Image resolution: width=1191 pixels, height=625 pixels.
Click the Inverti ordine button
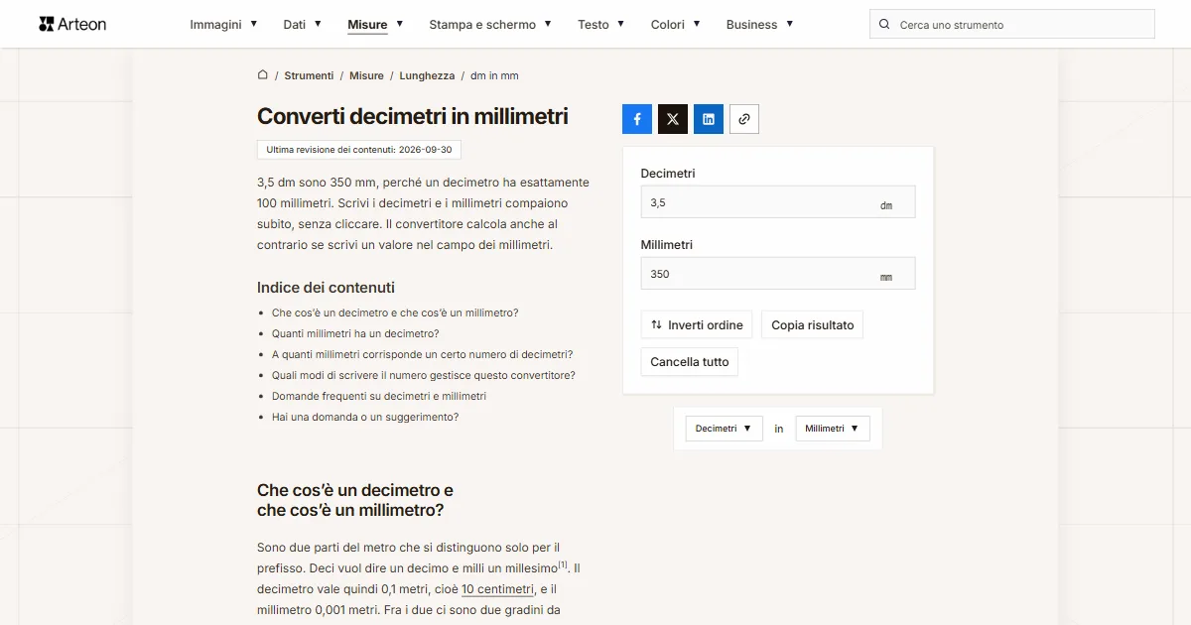(x=697, y=325)
